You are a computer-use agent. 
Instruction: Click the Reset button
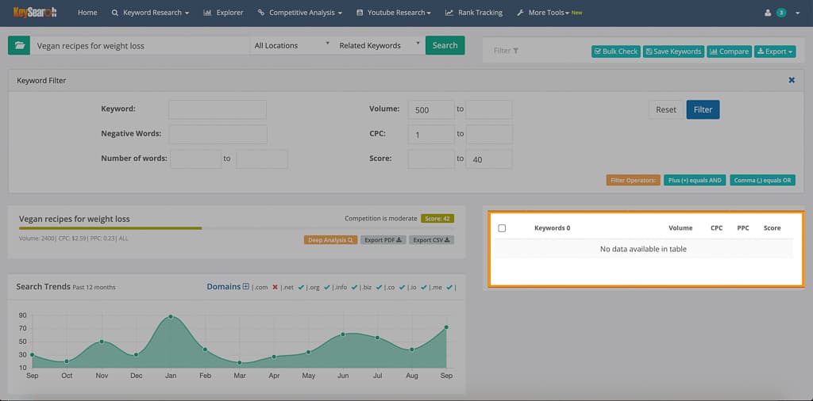coord(665,109)
